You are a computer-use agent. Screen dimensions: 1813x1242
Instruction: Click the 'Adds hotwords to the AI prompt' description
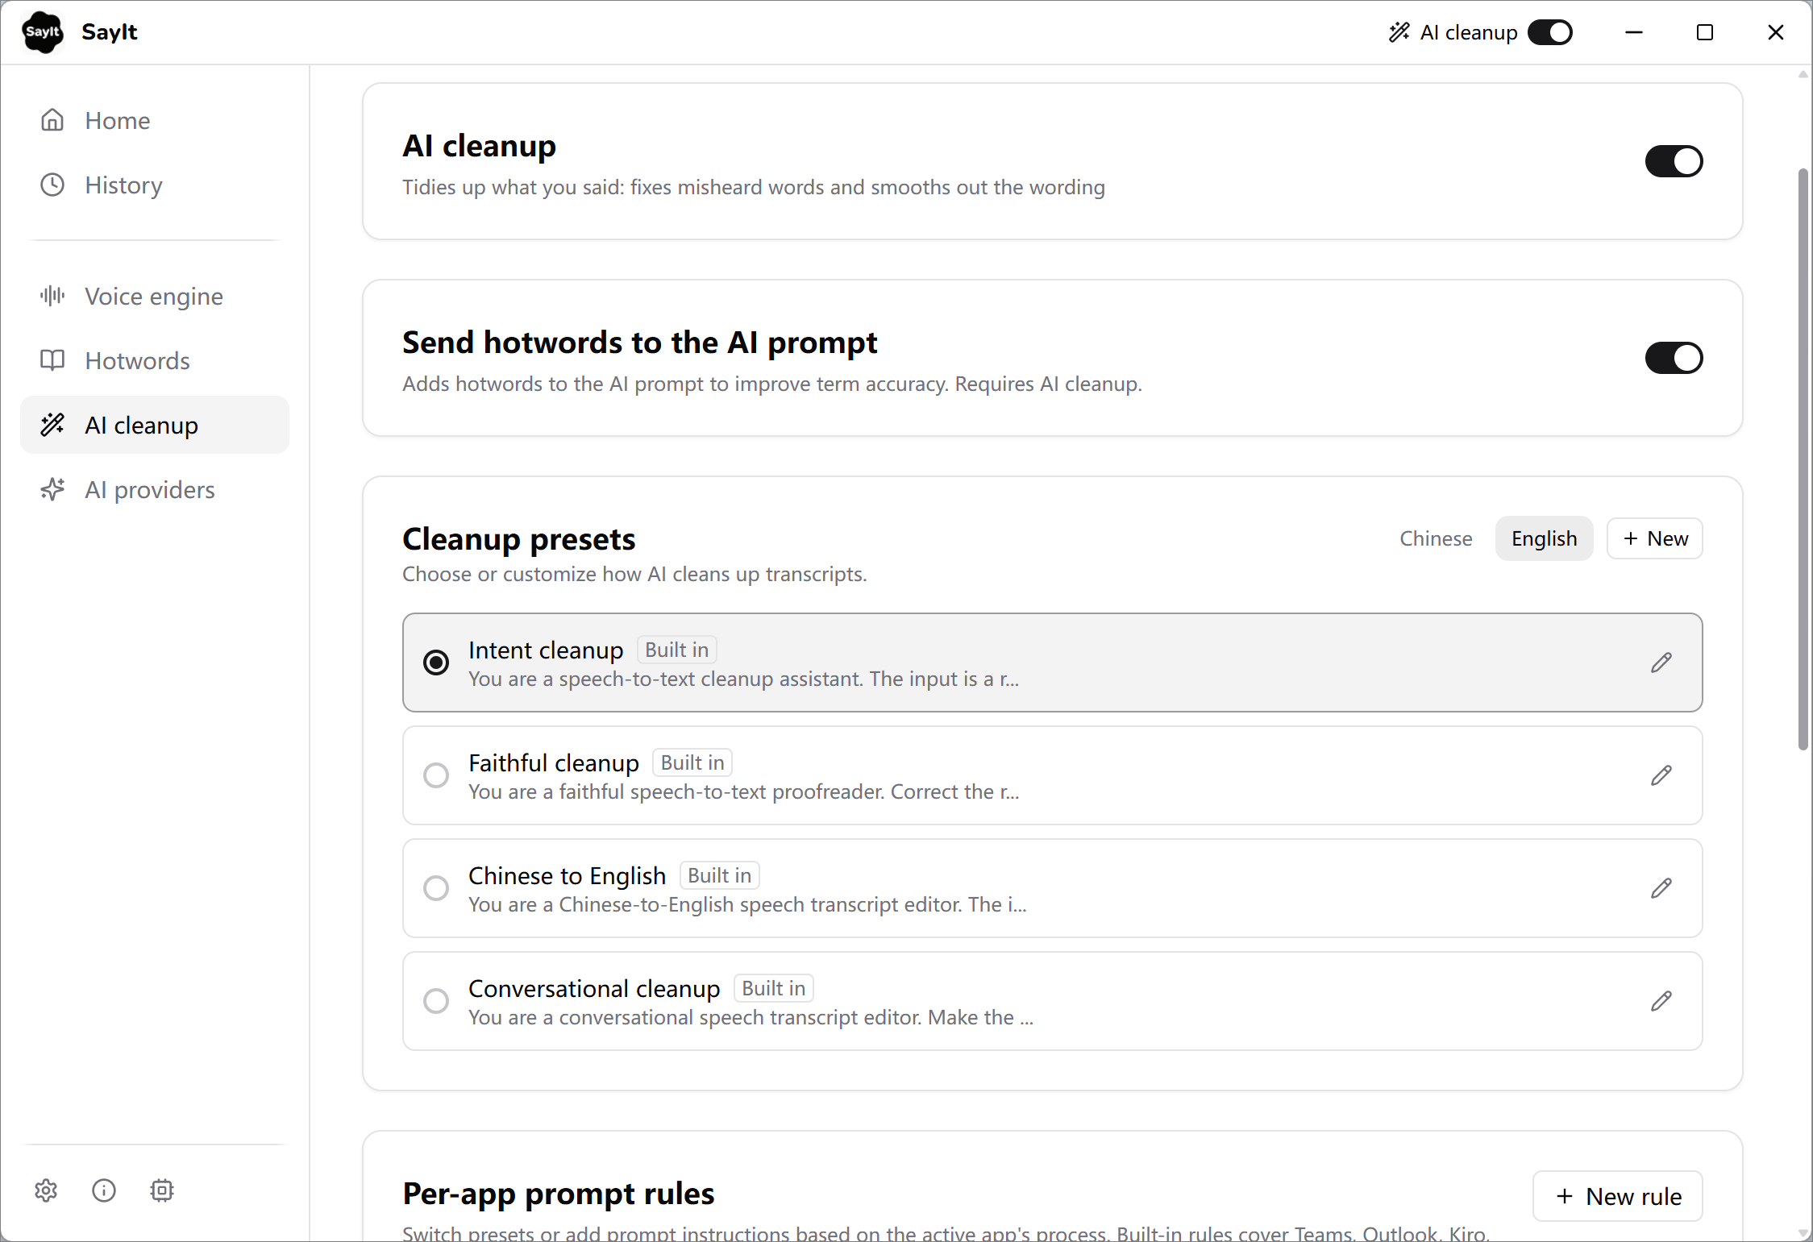pos(772,384)
